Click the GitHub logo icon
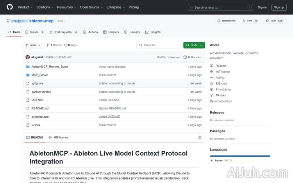293x183 pixels. coord(10,7)
